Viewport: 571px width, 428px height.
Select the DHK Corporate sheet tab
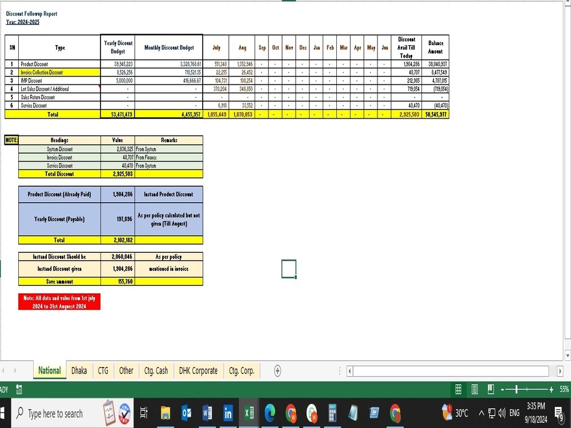tap(198, 370)
